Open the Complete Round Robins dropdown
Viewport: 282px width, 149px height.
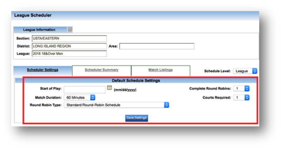(x=241, y=88)
